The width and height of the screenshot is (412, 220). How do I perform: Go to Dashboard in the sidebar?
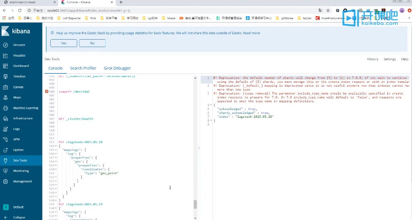21,66
